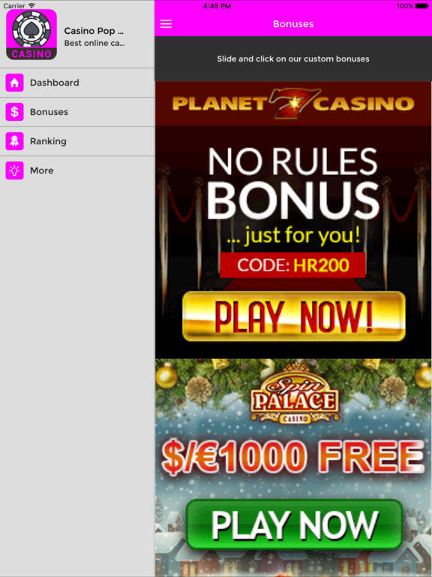Tap the Casino poker chip app logo
This screenshot has height=577, width=432.
31,35
